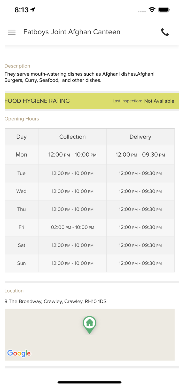Tap the restaurant description text
The width and height of the screenshot is (179, 387).
(x=79, y=77)
